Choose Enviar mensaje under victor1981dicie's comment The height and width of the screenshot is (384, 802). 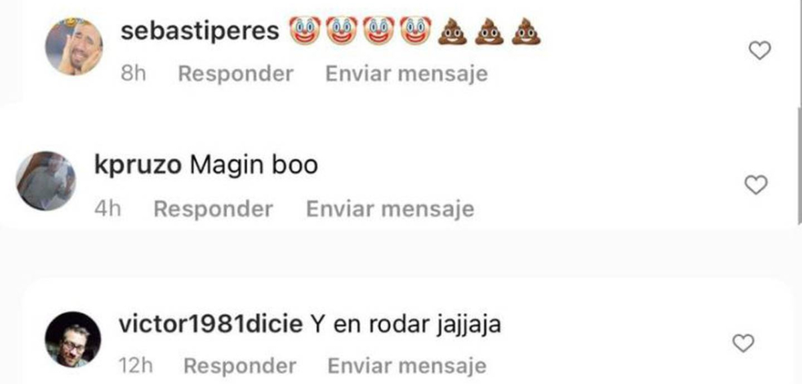(406, 366)
